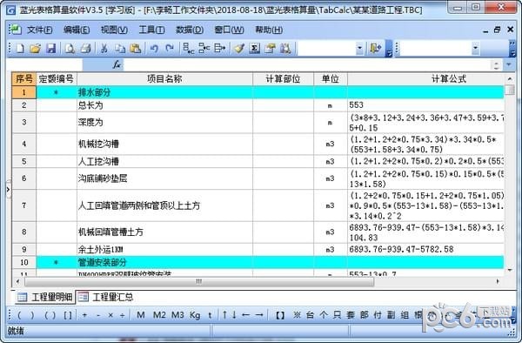522x343 pixels.
Task: Click the right arrow → button
Action: (x=259, y=314)
